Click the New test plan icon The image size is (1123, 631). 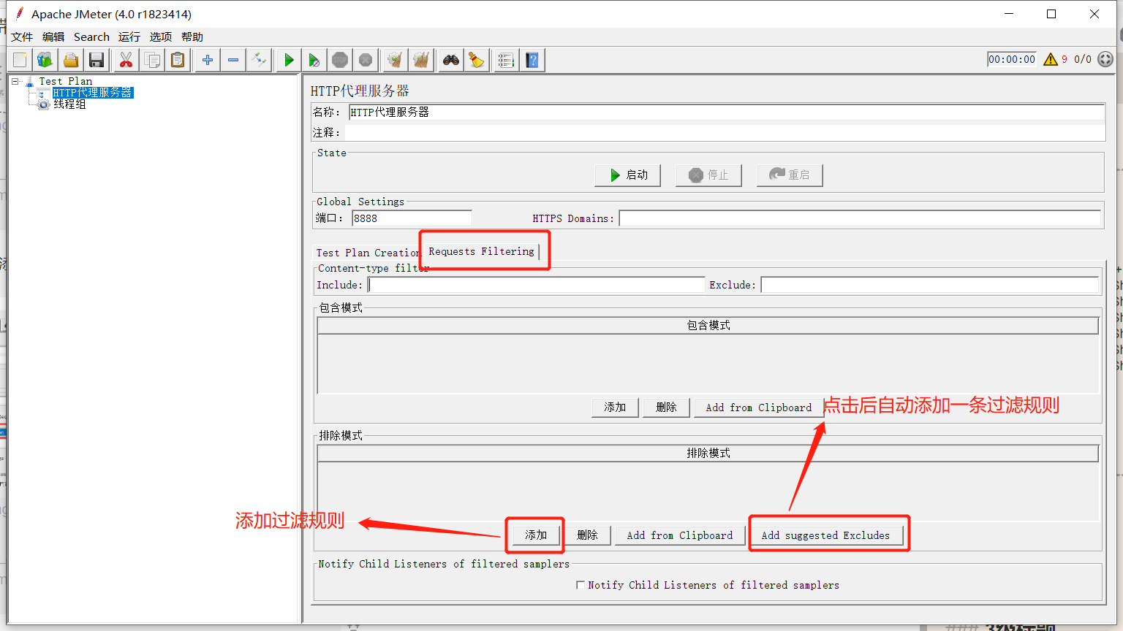pyautogui.click(x=20, y=60)
